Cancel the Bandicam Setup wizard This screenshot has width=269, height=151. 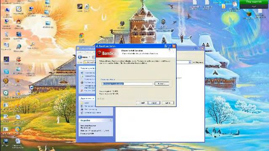pyautogui.click(x=168, y=103)
